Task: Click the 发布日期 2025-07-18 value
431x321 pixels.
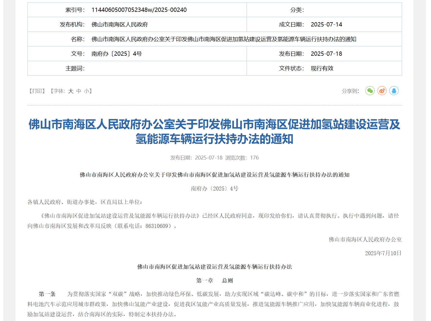Action: tap(326, 53)
